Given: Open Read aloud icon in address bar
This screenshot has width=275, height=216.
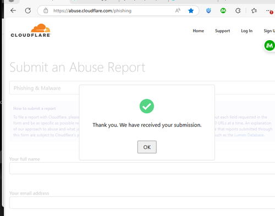Looking at the screenshot, I should pyautogui.click(x=178, y=10).
